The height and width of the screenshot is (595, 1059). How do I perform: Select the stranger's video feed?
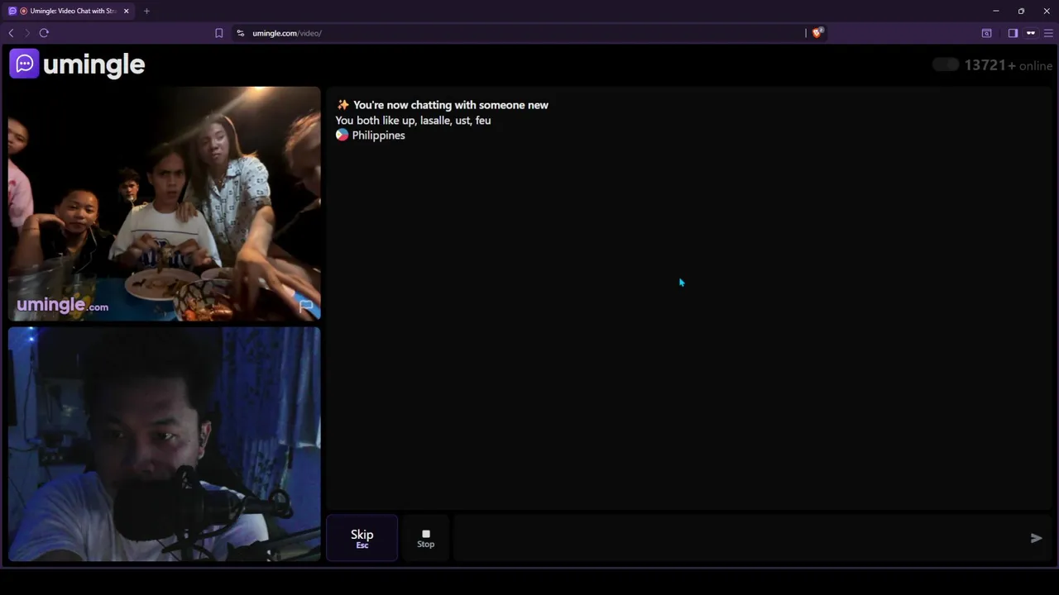164,203
